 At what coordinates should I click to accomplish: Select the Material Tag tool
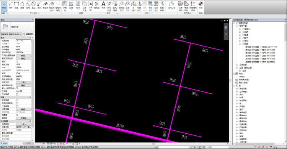[x=139, y=6]
